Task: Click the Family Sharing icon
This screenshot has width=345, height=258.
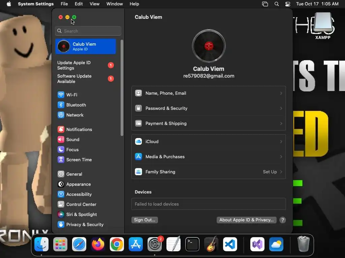Action: pyautogui.click(x=138, y=172)
